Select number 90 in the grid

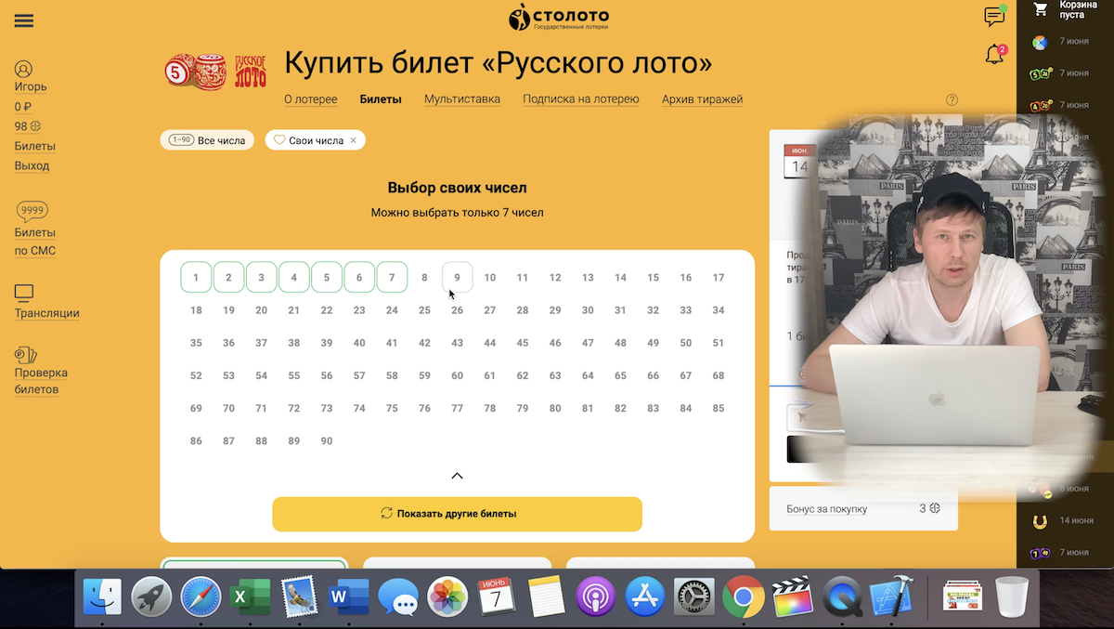point(327,440)
